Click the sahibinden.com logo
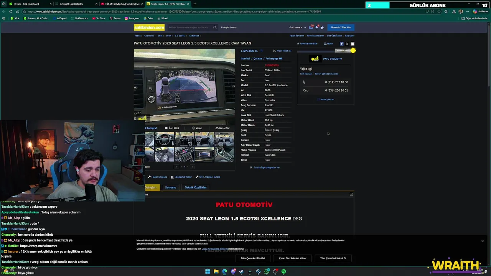This screenshot has width=491, height=276. tap(149, 27)
